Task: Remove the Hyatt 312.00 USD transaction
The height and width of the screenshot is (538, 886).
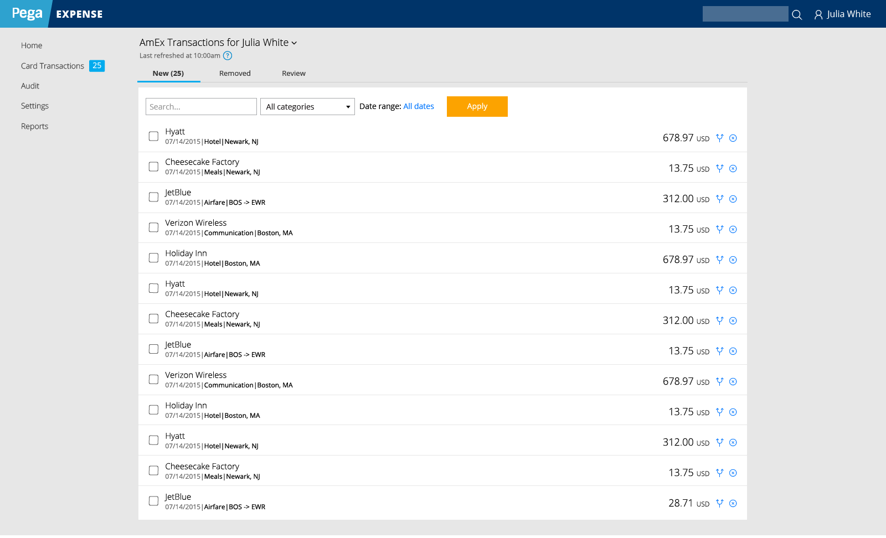Action: (733, 443)
